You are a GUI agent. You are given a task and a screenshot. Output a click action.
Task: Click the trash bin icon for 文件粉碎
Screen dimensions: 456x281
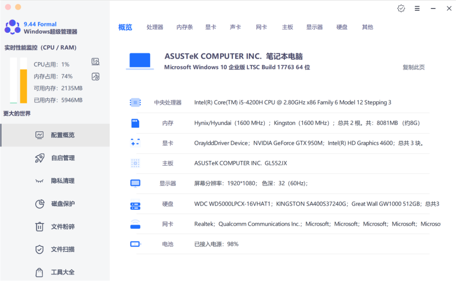coord(40,227)
